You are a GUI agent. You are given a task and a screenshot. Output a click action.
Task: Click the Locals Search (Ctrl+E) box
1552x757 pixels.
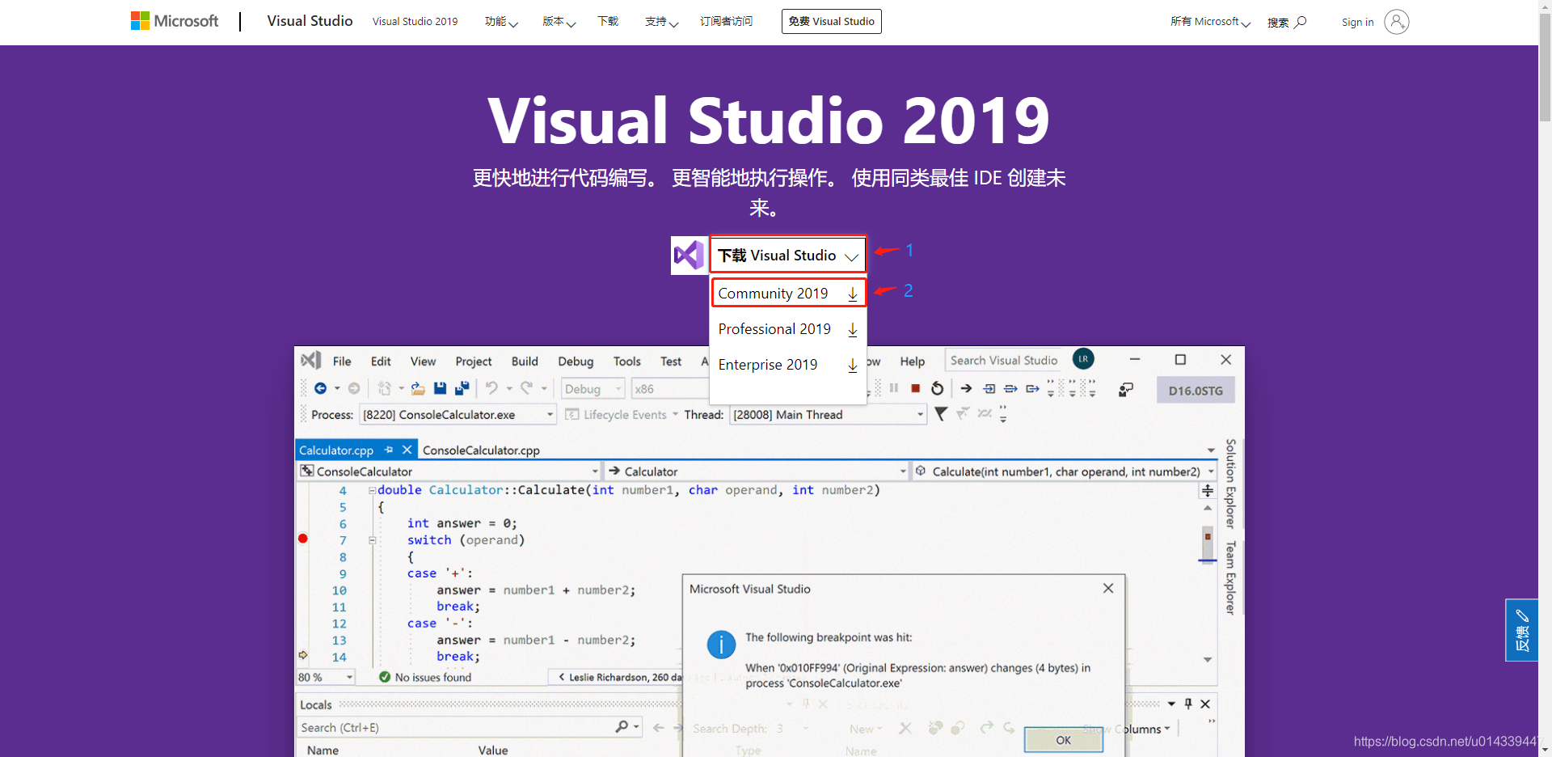coord(469,728)
